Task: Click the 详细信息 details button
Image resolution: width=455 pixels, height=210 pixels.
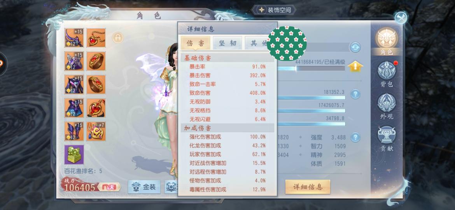Action: 308,187
